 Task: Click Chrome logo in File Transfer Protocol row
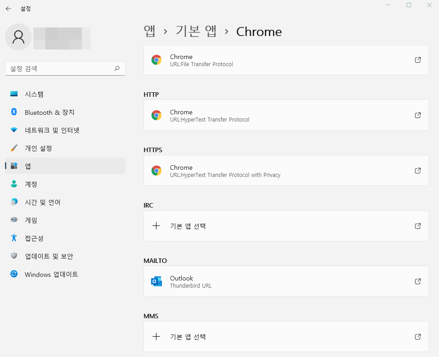pos(157,60)
